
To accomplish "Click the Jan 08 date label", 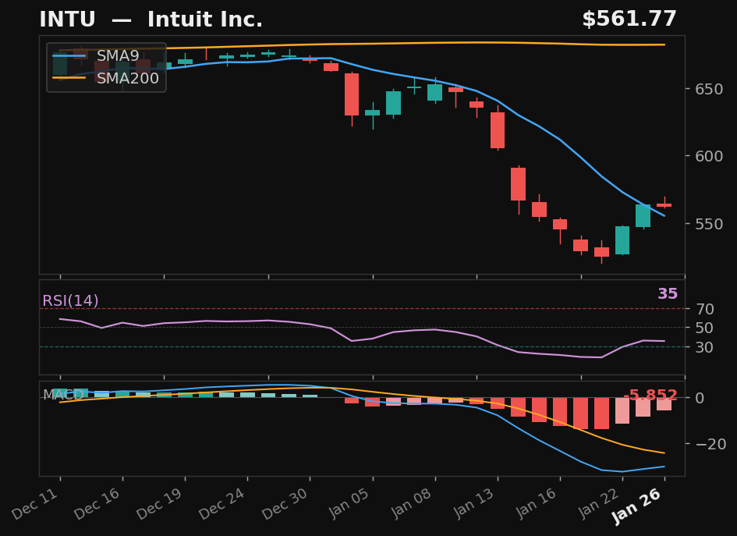I will (411, 503).
